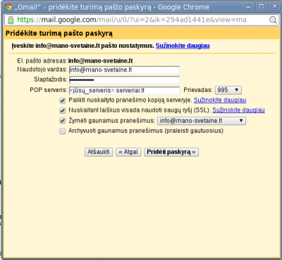Open 'Sužinokite daugiau' link in header line
The height and width of the screenshot is (260, 282).
pyautogui.click(x=183, y=46)
